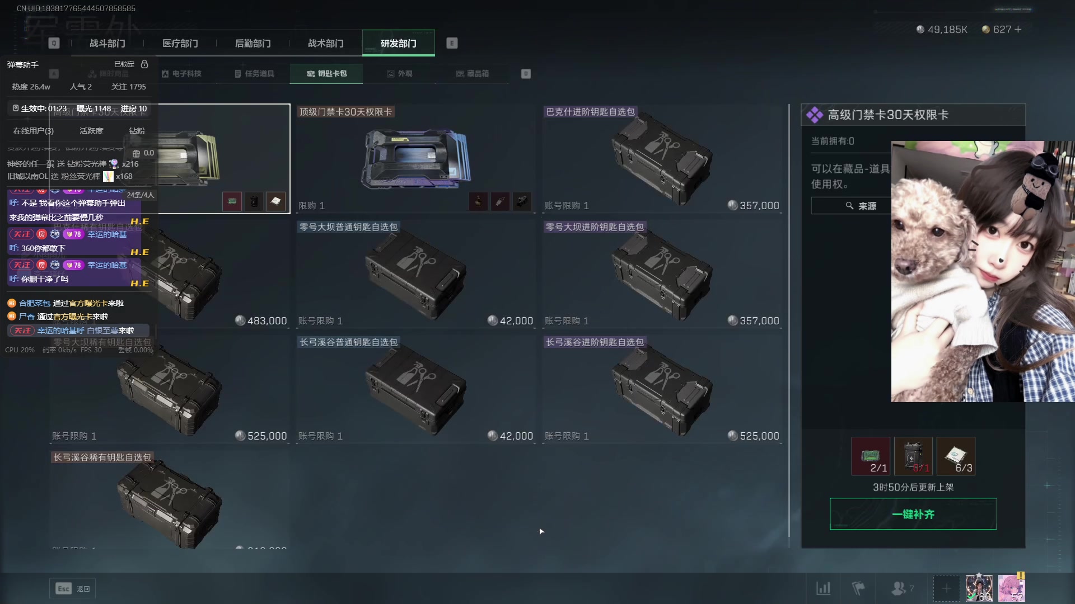Open the 外观 sub-tab
The width and height of the screenshot is (1075, 604).
pos(400,74)
